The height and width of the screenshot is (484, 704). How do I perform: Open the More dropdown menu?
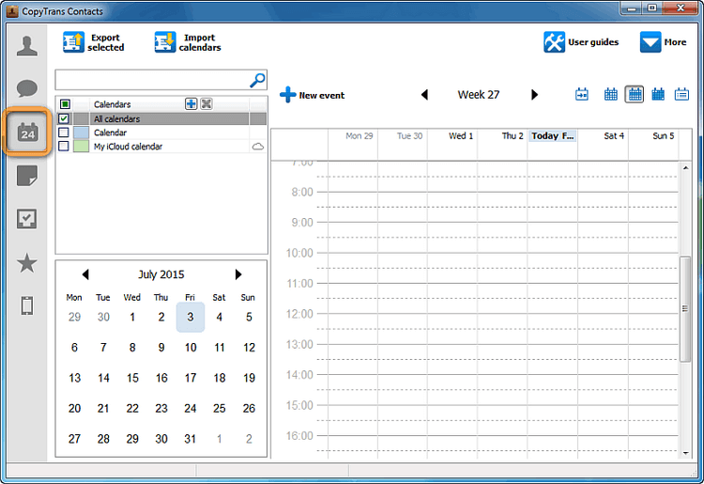tap(663, 42)
